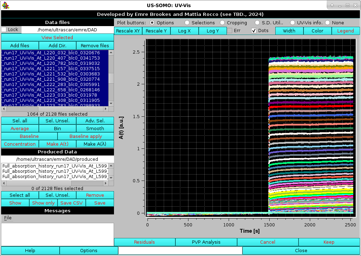Viewport: 361px width, 256px height.
Task: Run PVP Analysis on the data
Action: (x=206, y=242)
